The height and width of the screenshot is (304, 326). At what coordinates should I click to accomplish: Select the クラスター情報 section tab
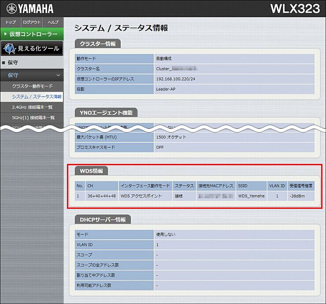pos(98,44)
